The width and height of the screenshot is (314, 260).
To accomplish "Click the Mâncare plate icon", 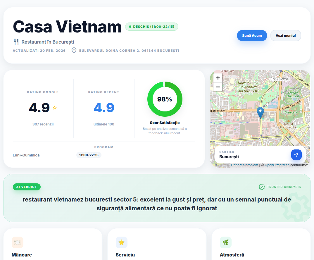I will point(18,242).
